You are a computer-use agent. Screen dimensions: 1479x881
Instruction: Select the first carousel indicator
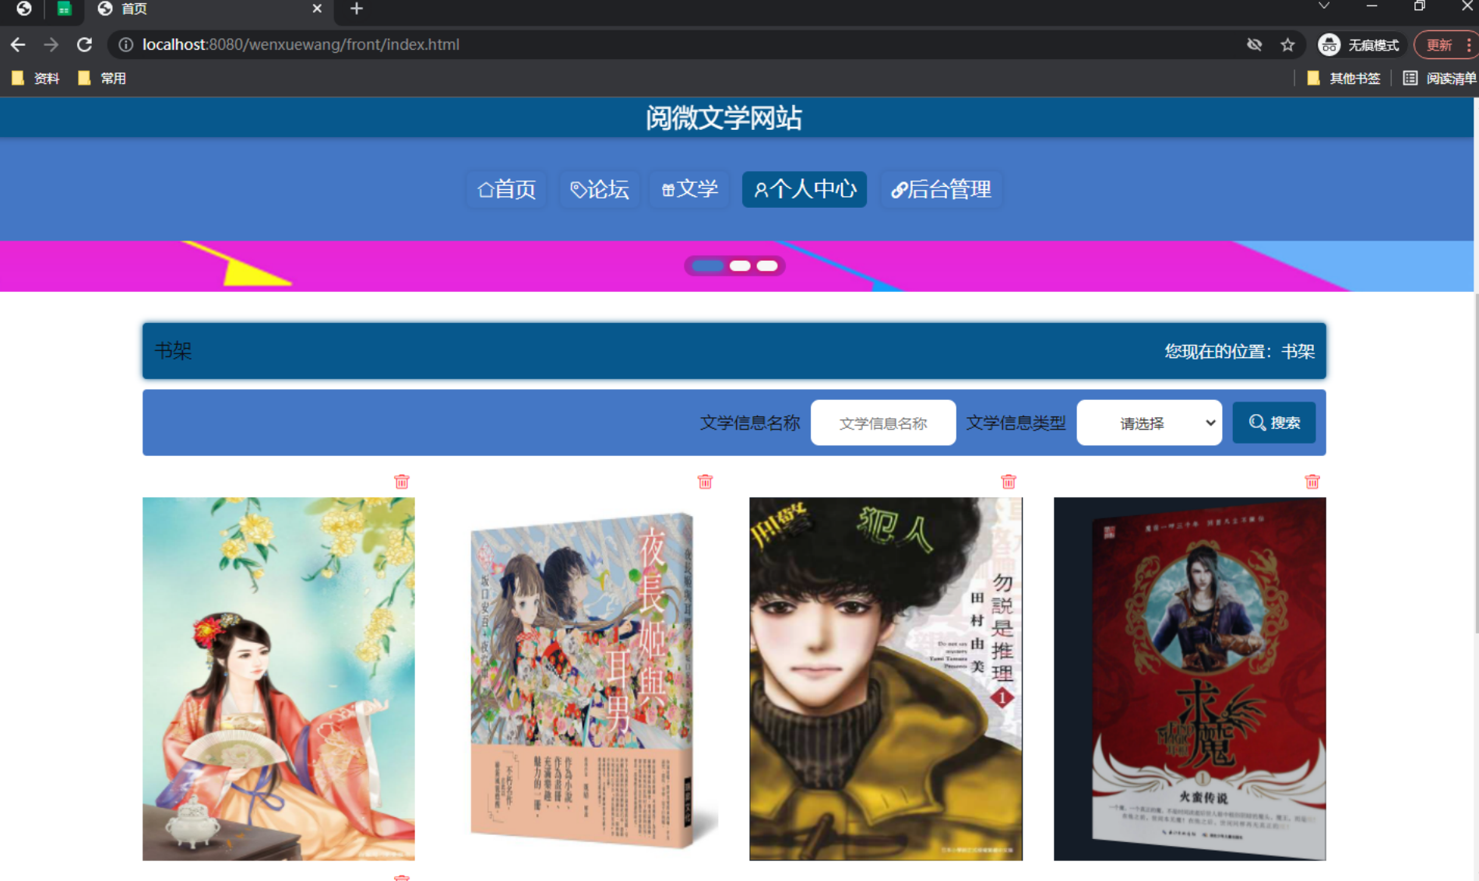tap(708, 266)
